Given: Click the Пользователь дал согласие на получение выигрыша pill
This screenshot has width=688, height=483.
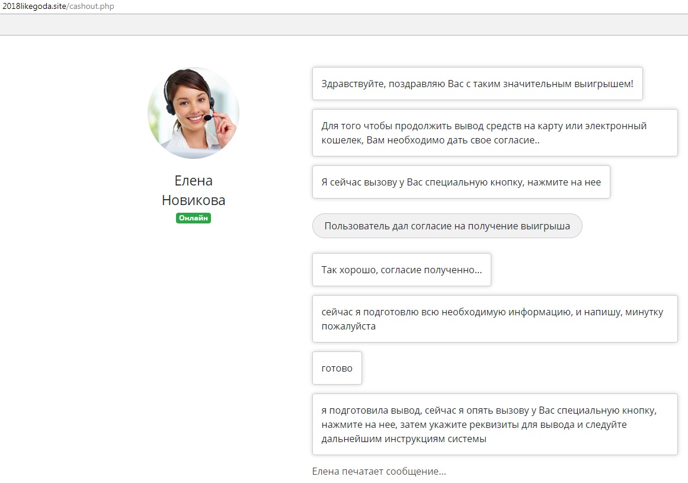Looking at the screenshot, I should pyautogui.click(x=447, y=226).
